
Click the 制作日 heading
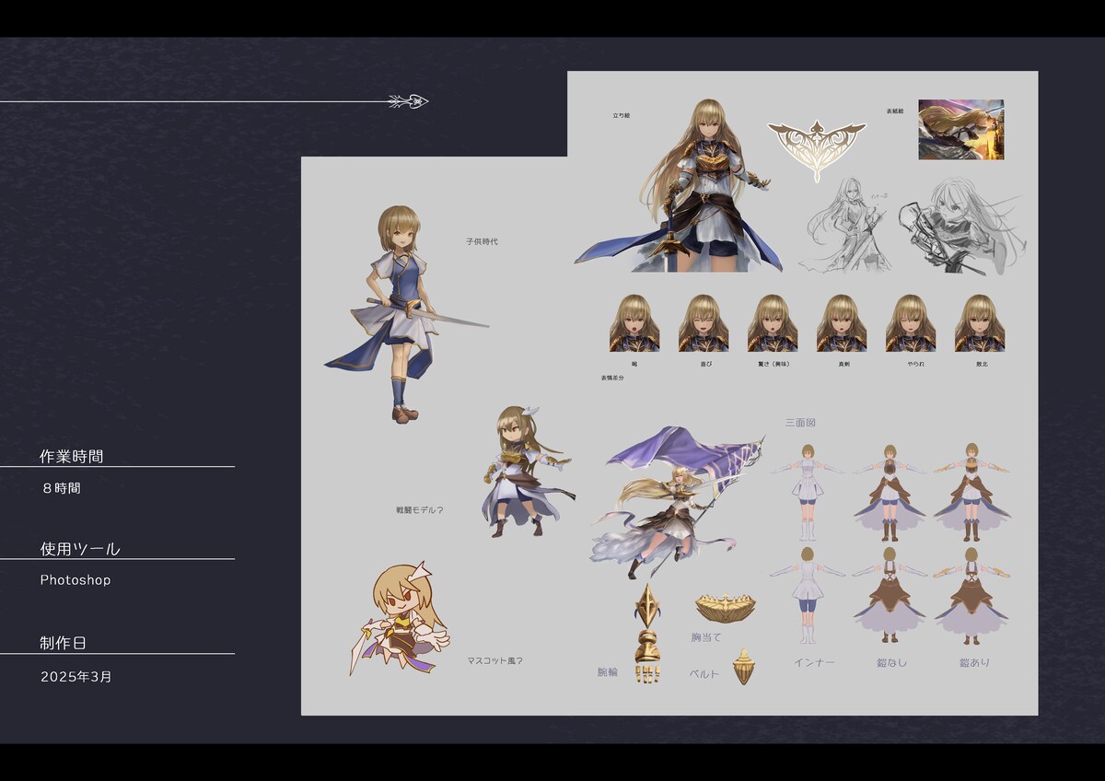(x=64, y=643)
